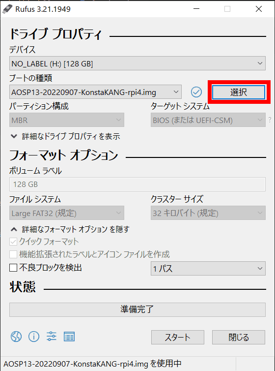The image size is (275, 371).
Task: Show the Rufus about info icon
Action: (x=34, y=336)
